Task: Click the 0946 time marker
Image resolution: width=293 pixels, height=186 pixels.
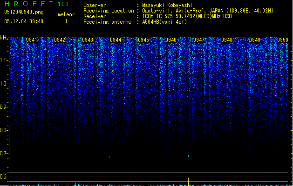Action: tap(171, 40)
